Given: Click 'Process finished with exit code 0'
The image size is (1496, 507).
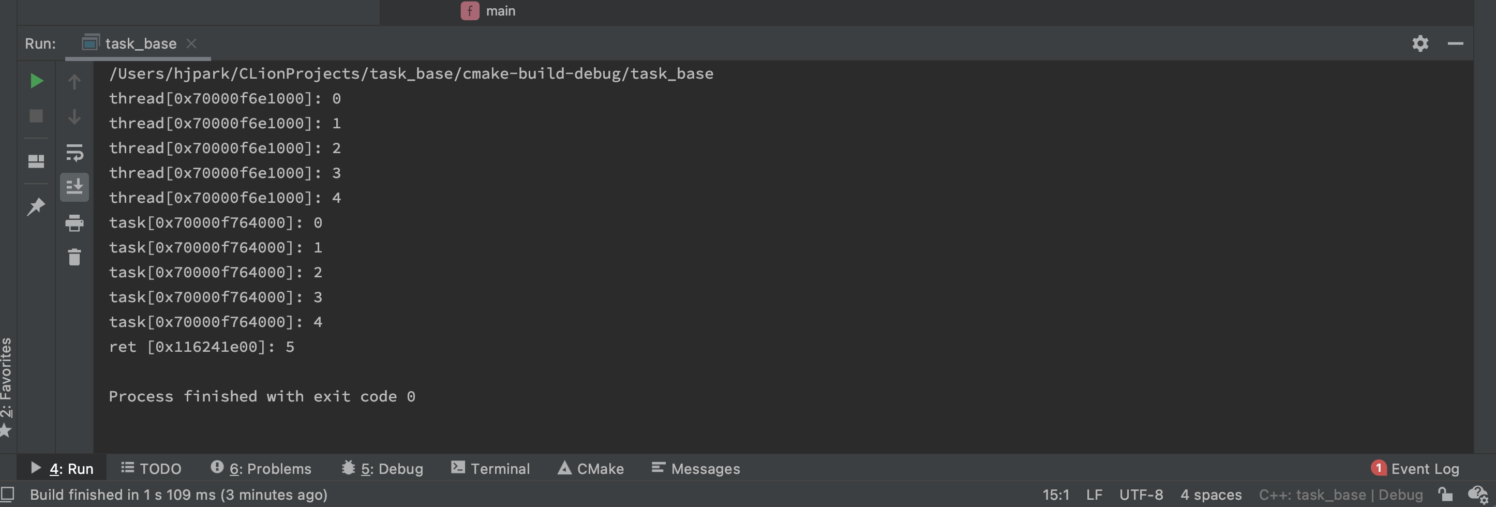Looking at the screenshot, I should [262, 397].
